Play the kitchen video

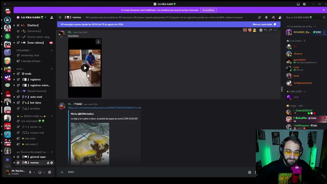coord(85,68)
